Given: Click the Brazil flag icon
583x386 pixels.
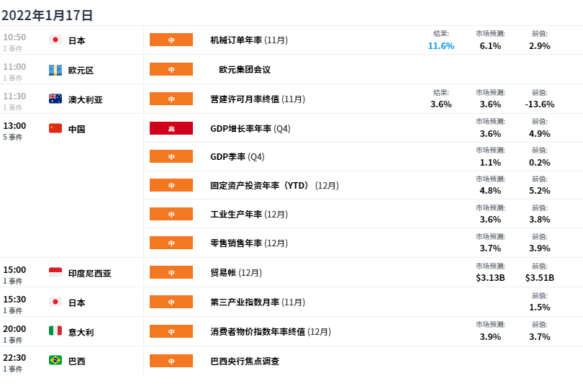Looking at the screenshot, I should (x=55, y=360).
